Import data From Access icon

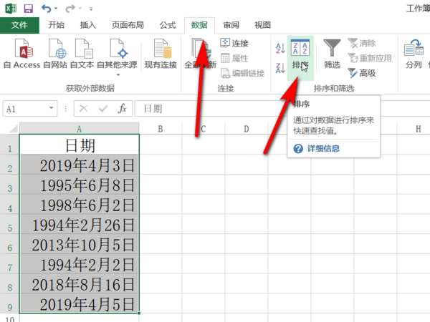[x=22, y=54]
